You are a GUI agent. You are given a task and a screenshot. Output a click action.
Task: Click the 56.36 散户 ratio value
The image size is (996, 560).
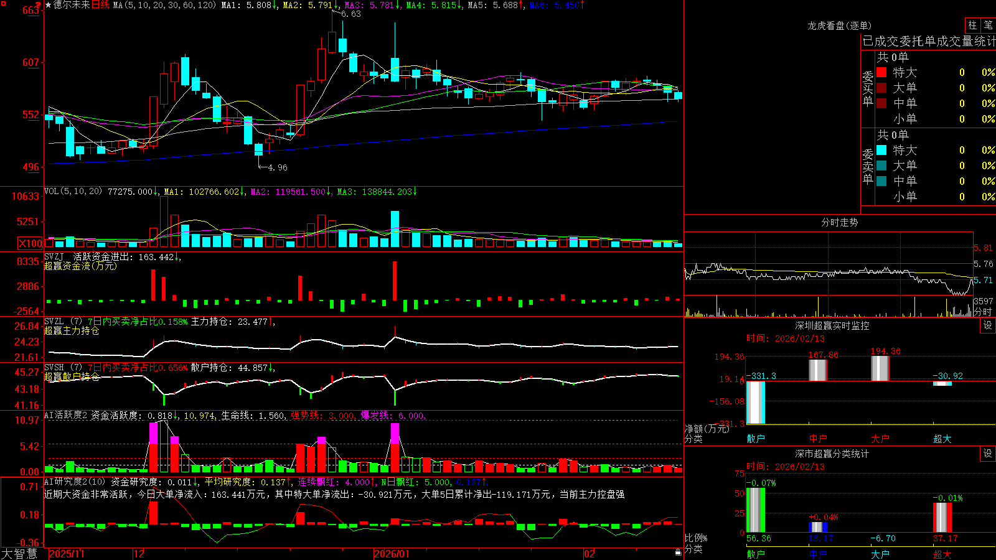[758, 538]
